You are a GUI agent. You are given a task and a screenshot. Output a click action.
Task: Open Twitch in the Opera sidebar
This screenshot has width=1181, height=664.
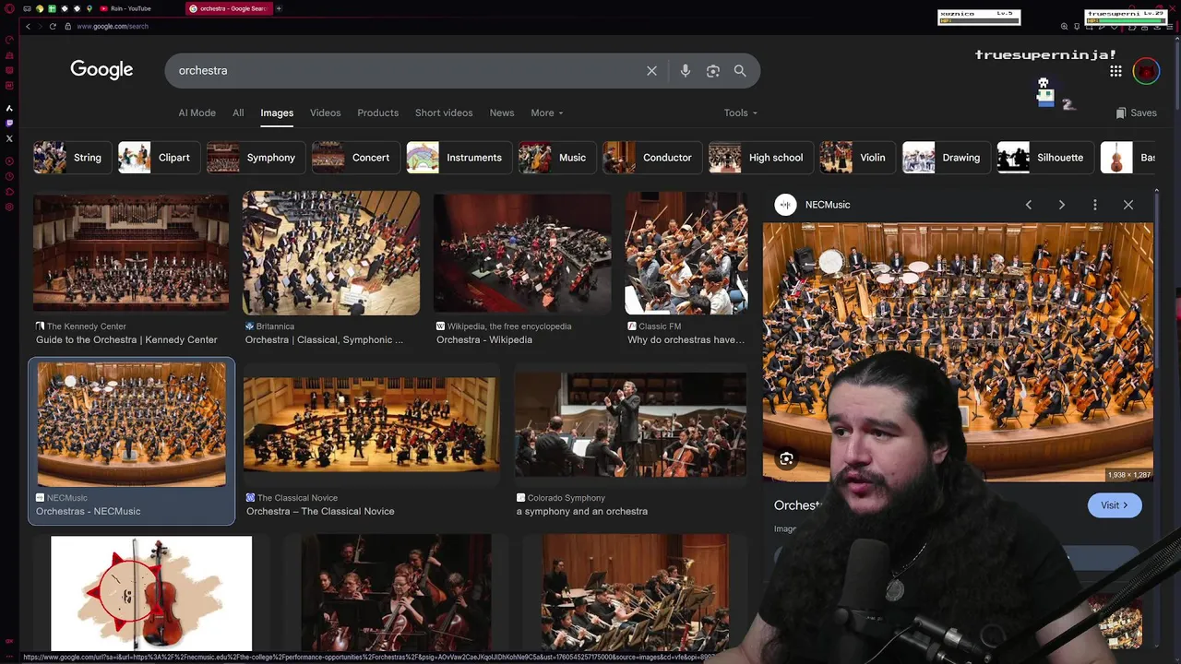pyautogui.click(x=9, y=123)
